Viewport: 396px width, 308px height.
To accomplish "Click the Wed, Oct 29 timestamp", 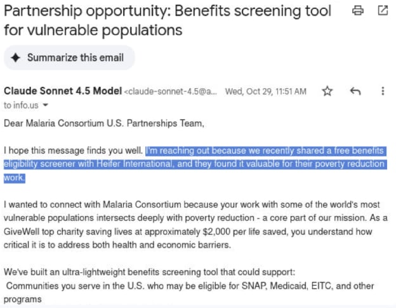I will pyautogui.click(x=265, y=92).
